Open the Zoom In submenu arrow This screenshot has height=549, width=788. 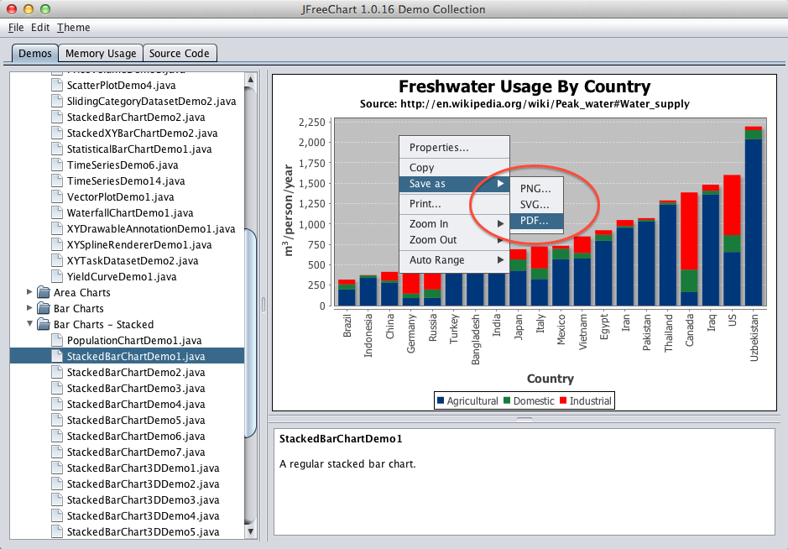pyautogui.click(x=500, y=224)
